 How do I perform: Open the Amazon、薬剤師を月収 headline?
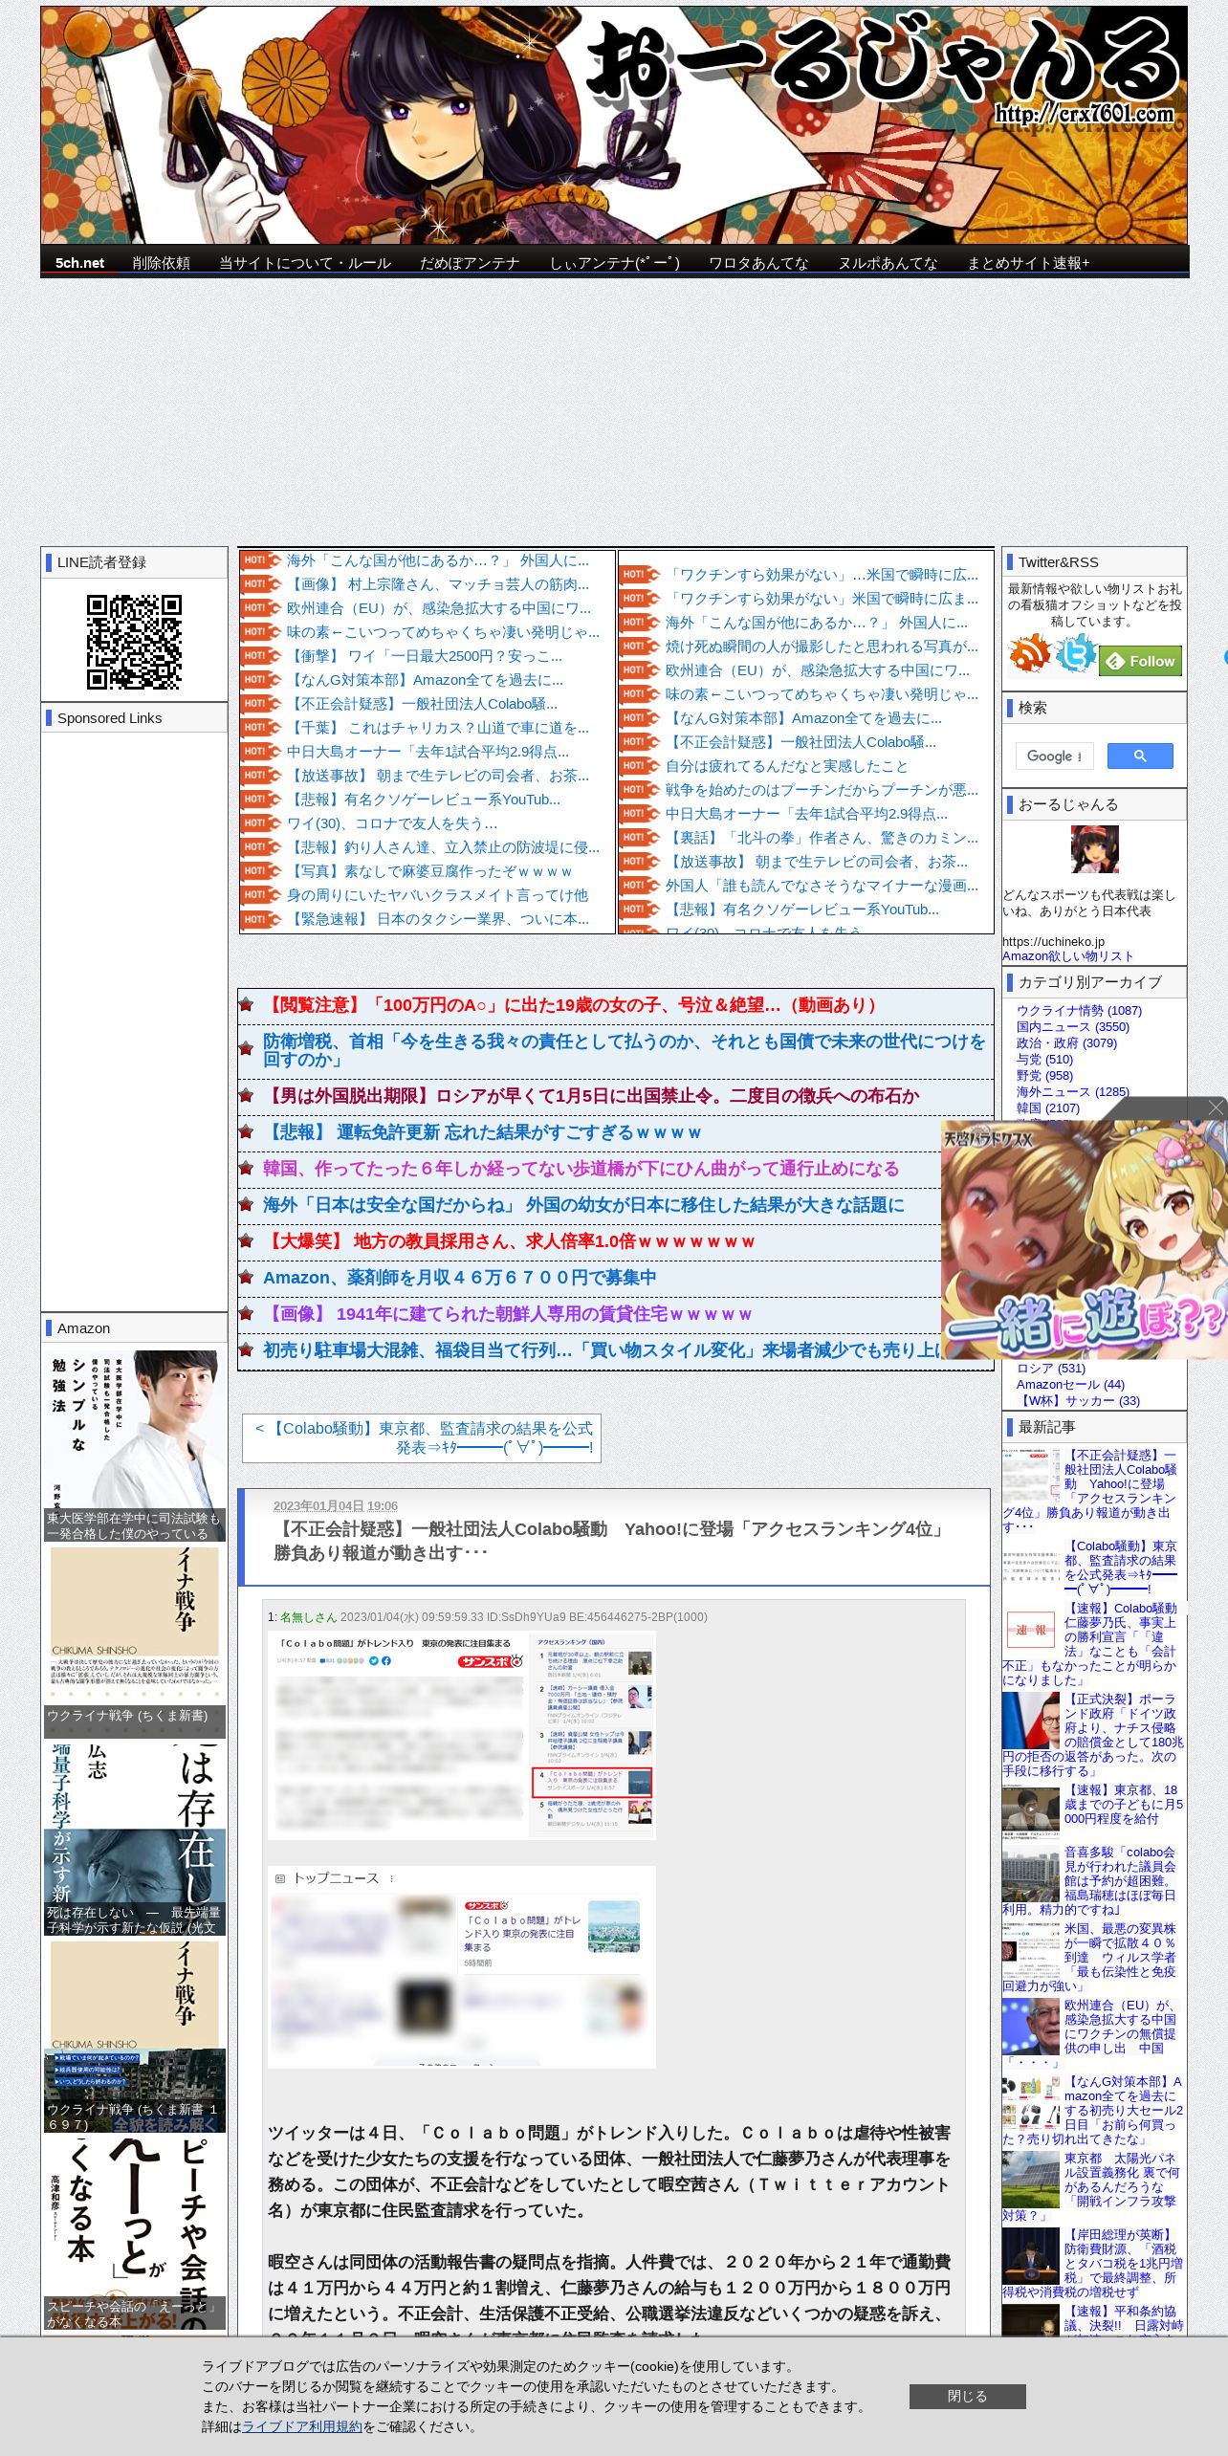point(459,1278)
